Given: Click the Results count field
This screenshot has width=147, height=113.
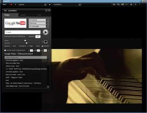Looking at the screenshot, I should (38, 36).
